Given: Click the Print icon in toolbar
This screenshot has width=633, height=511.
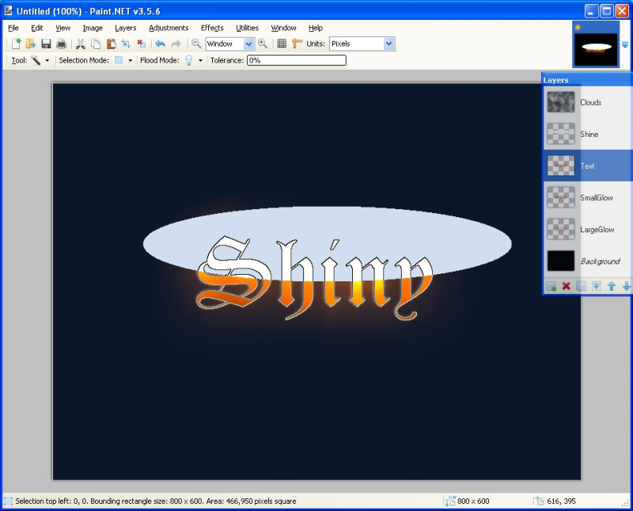Looking at the screenshot, I should coord(61,44).
